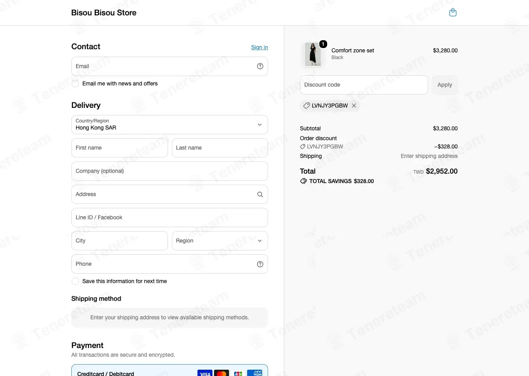
Task: Click the Comfort zone set product thumbnail
Action: (313, 54)
